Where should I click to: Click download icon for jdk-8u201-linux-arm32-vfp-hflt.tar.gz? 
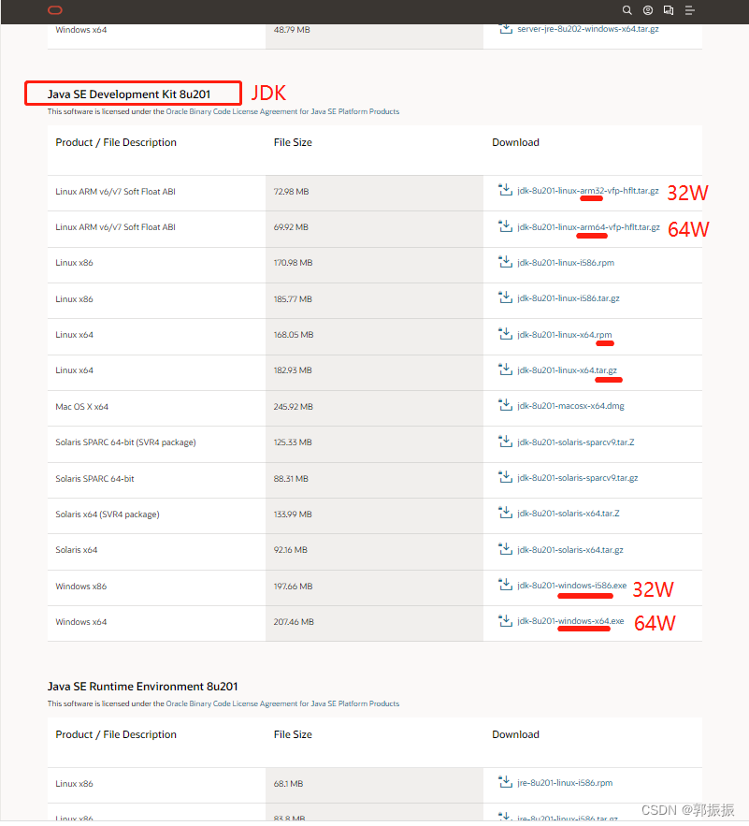pyautogui.click(x=505, y=190)
